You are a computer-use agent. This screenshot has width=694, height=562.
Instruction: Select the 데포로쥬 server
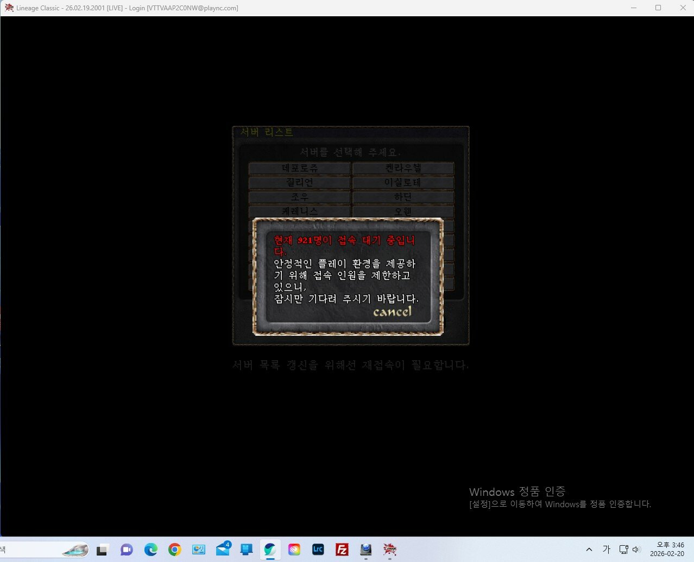[x=299, y=168]
